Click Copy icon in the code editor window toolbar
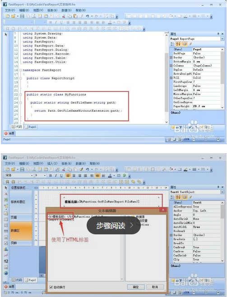The width and height of the screenshot is (227, 297). [69, 16]
